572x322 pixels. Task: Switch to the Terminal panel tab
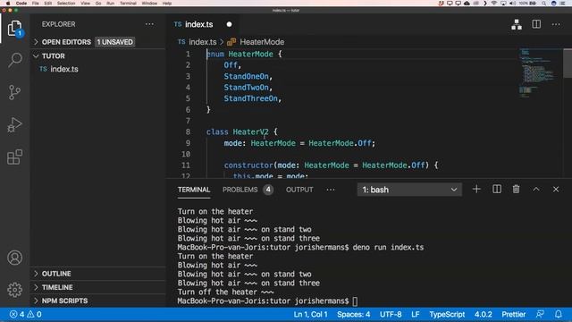click(x=194, y=190)
